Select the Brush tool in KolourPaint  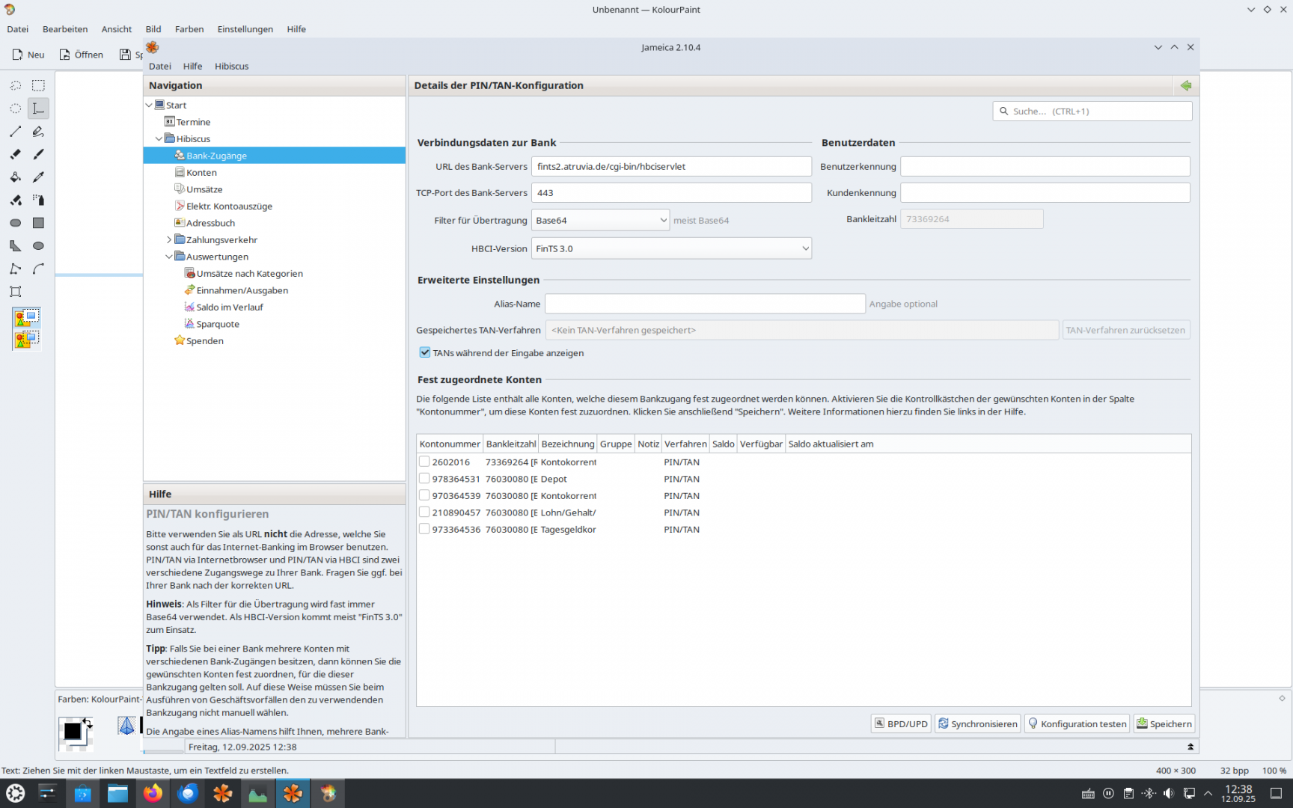pyautogui.click(x=38, y=154)
